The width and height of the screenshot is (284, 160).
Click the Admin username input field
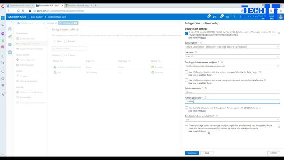(233, 92)
